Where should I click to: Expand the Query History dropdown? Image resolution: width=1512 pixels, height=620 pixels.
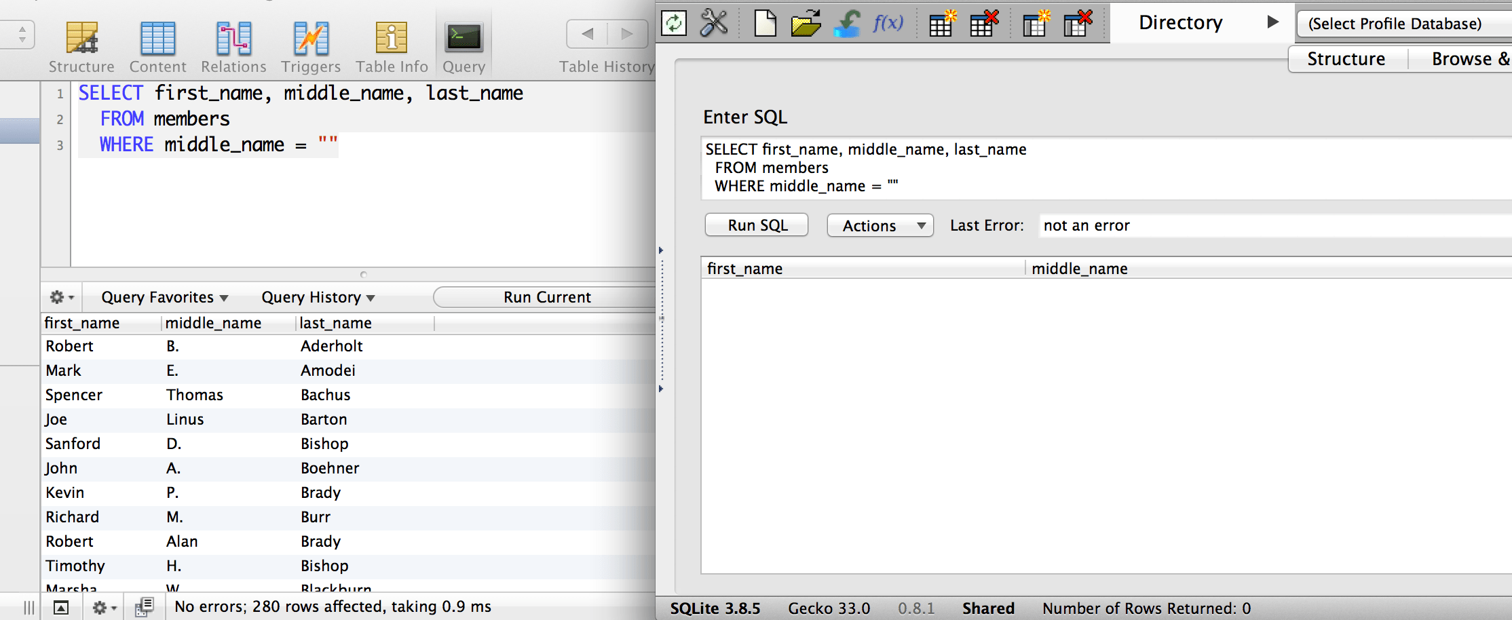point(318,297)
